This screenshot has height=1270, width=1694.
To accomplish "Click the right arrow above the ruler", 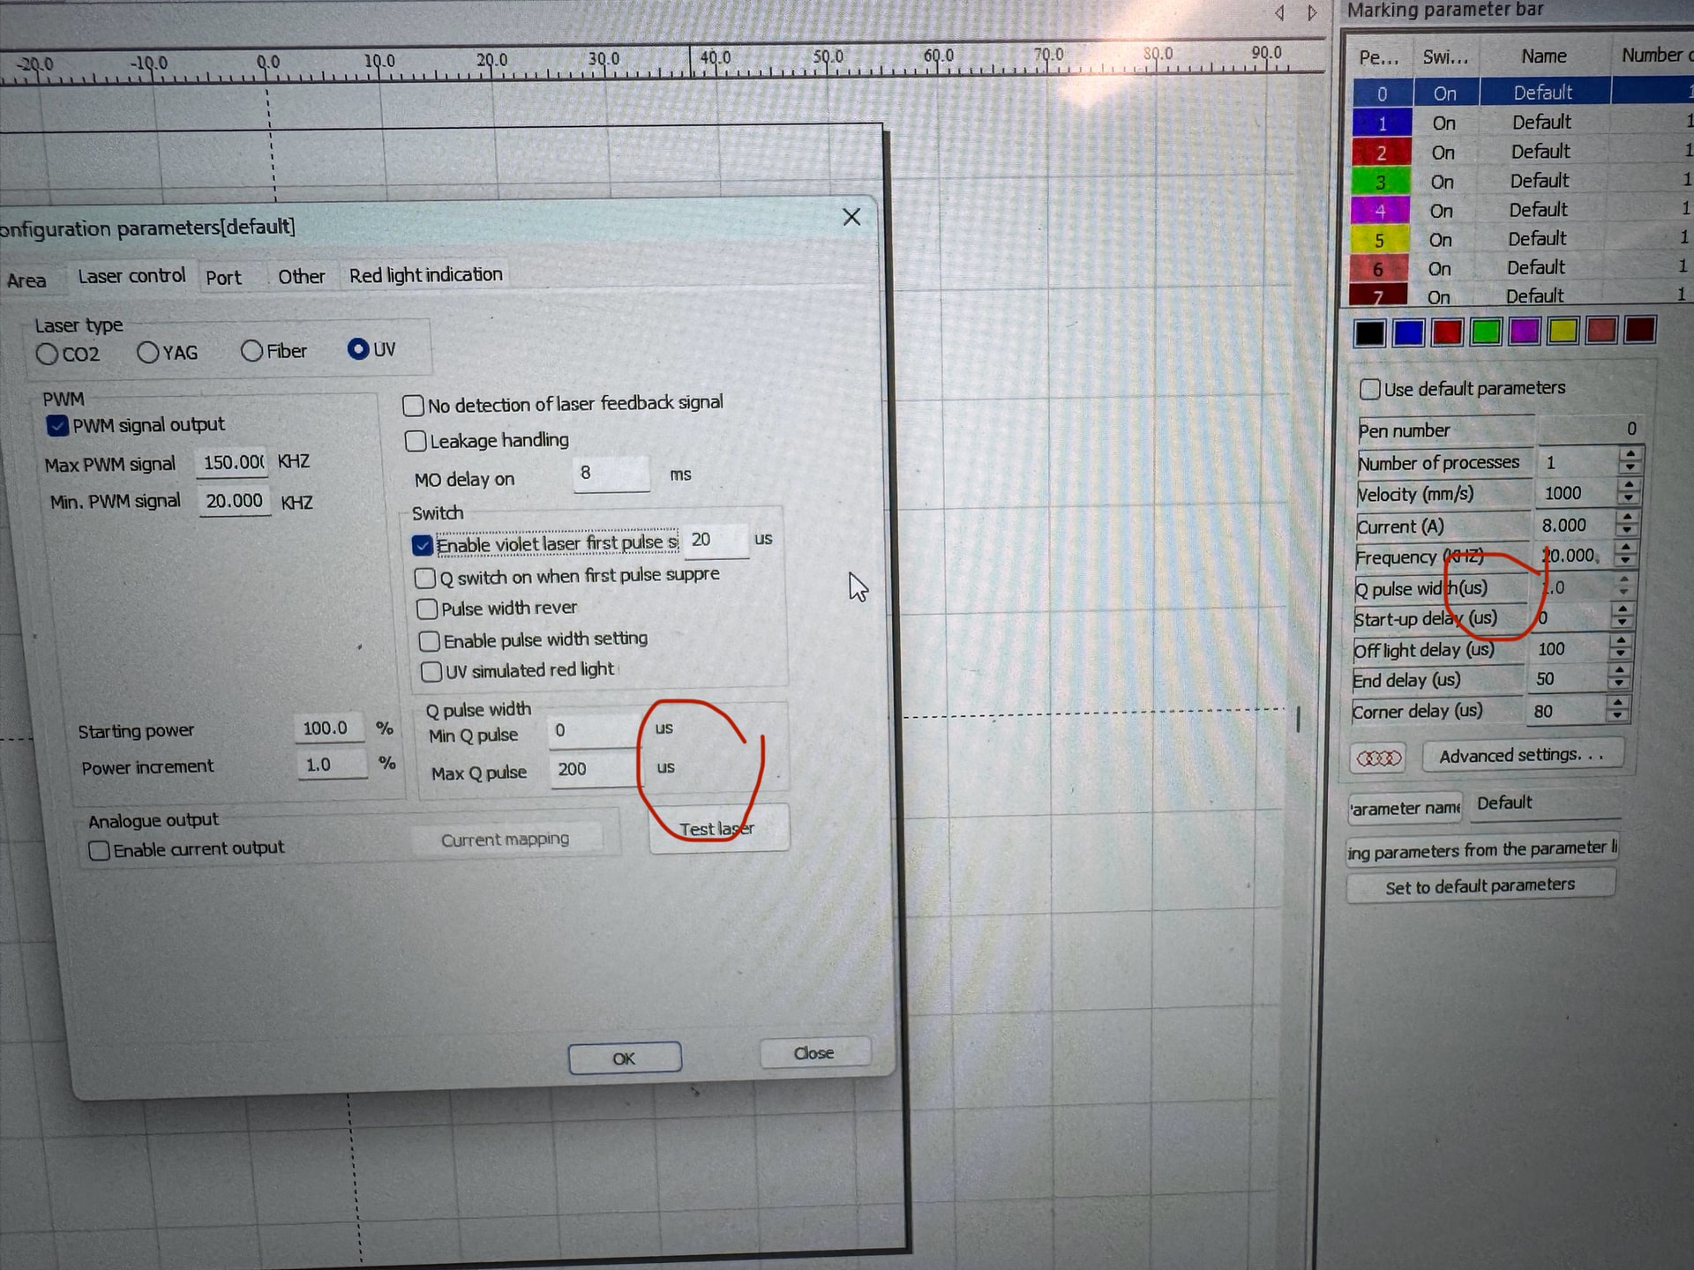I will point(1312,12).
